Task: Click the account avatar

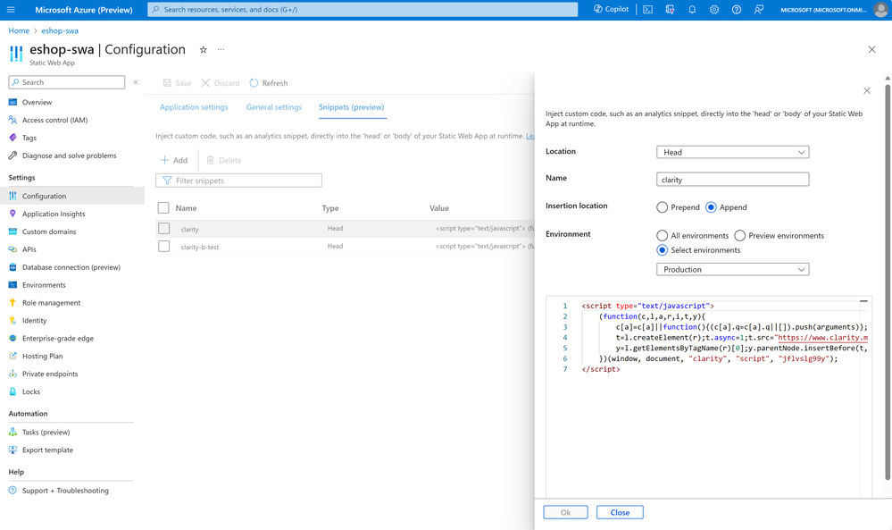Action: 880,10
